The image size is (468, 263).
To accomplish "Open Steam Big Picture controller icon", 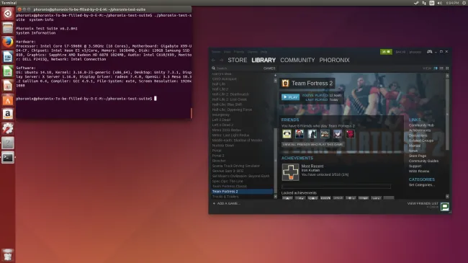I will tap(430, 52).
